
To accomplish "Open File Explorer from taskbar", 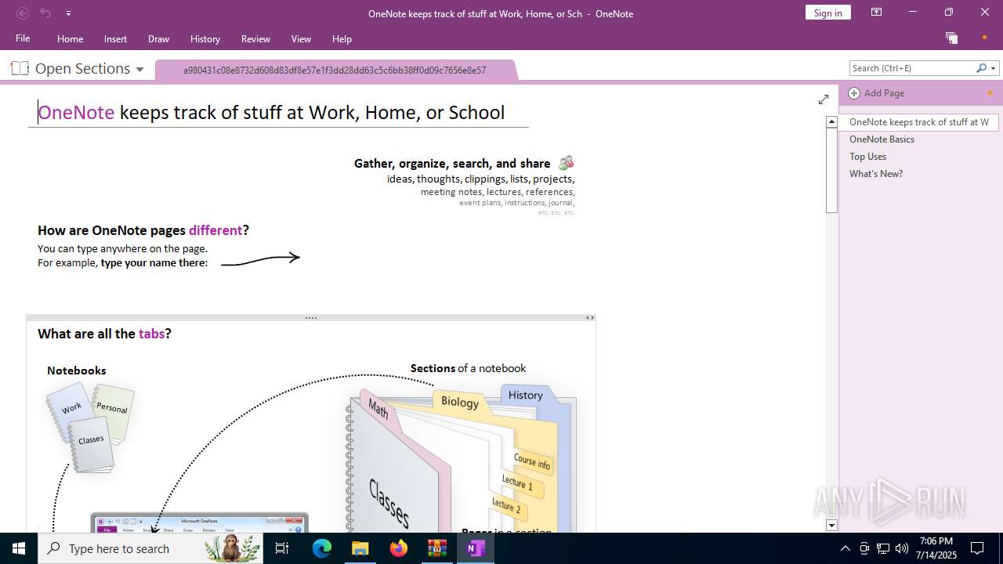I will [360, 548].
